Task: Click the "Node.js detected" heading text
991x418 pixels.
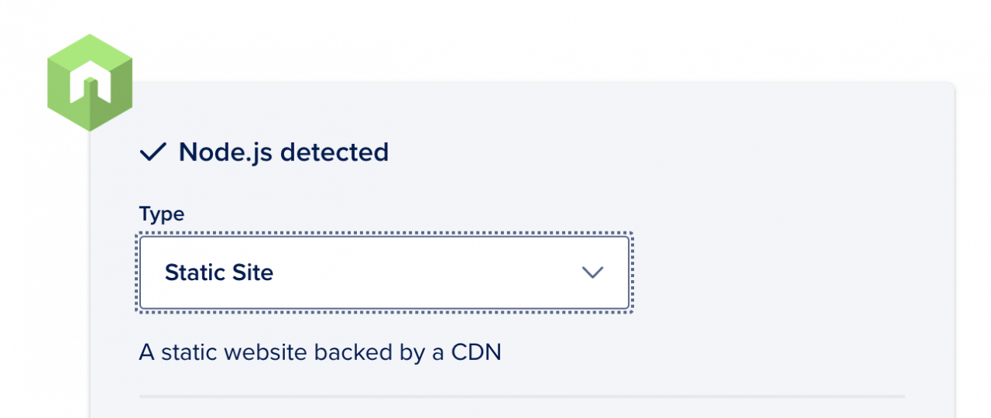Action: [x=283, y=152]
